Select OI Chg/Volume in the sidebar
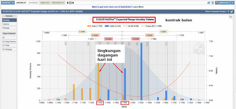This screenshot has width=236, height=109. [9, 42]
